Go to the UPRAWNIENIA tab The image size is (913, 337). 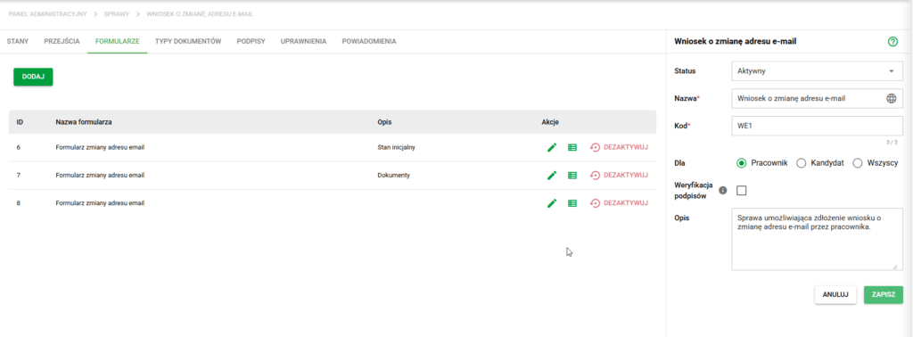point(303,41)
